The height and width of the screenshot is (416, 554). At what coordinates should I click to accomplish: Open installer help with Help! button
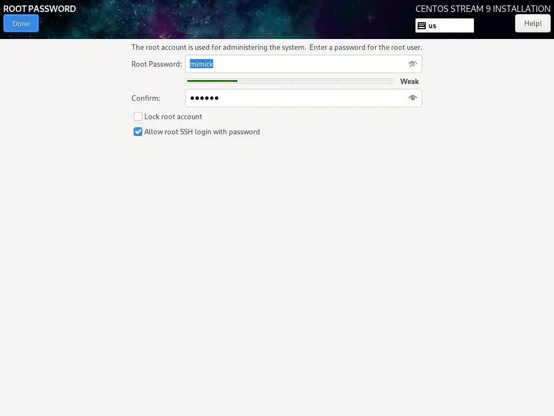point(532,23)
